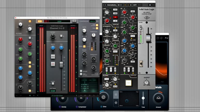Open the DistortedGuitrs preset dropdown
Image resolution: width=200 pixels, height=112 pixels.
pos(112,5)
